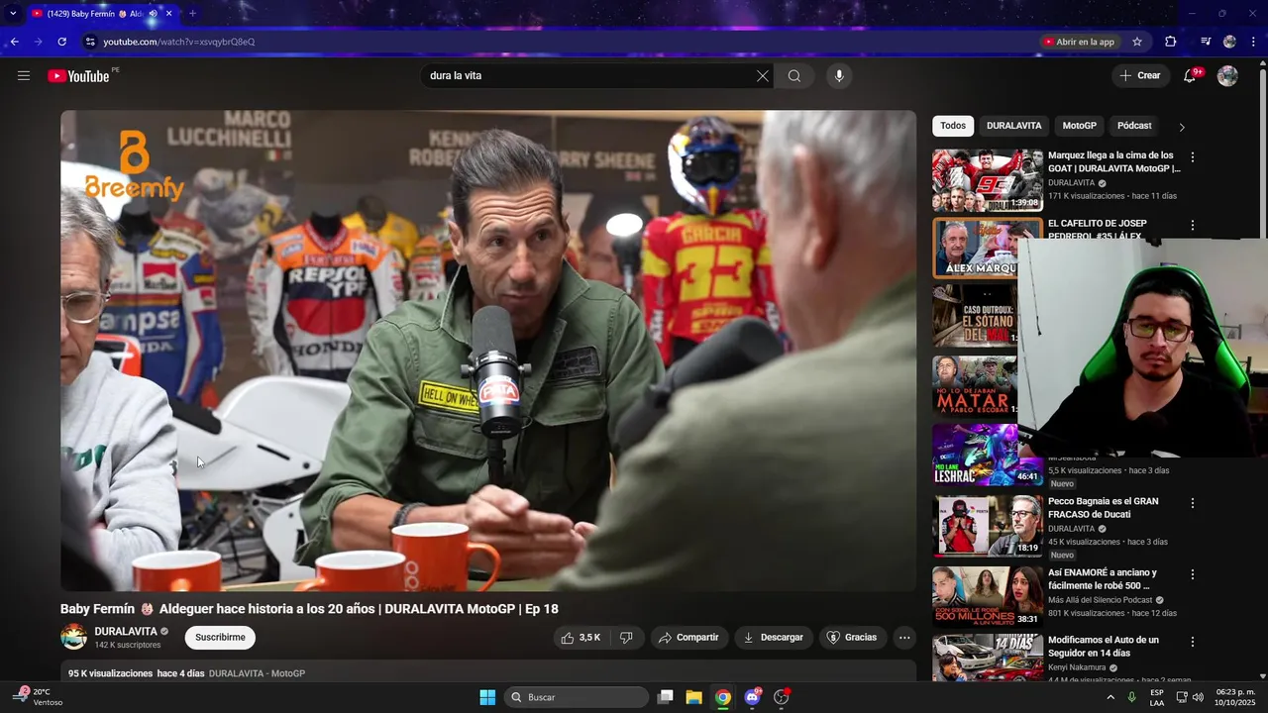Screen dimensions: 1268x713
Task: Click the taskbar Buscar search box
Action: (577, 697)
